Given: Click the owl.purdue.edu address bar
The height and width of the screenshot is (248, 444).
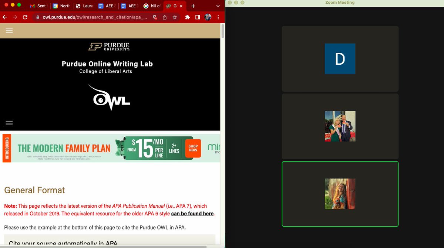Looking at the screenshot, I should [x=95, y=17].
